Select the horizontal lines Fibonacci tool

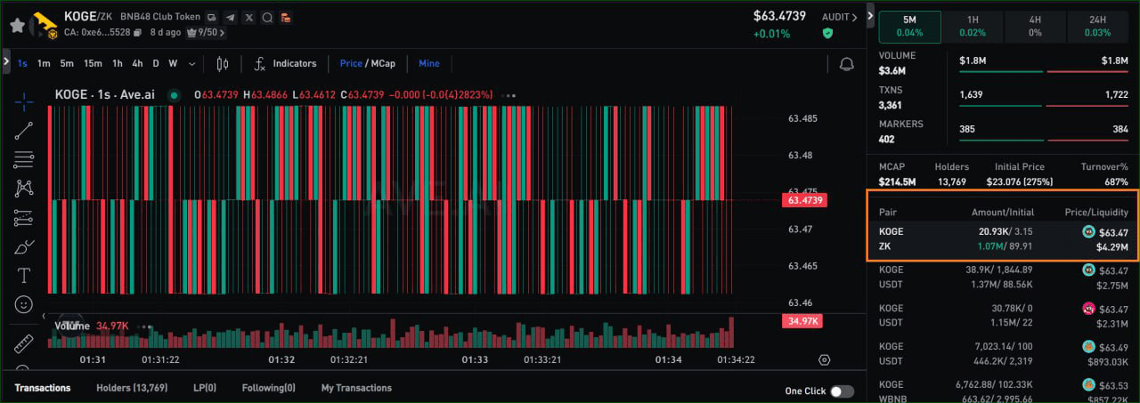coord(24,159)
